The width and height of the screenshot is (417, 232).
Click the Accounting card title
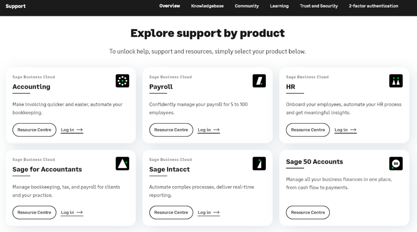pos(31,87)
